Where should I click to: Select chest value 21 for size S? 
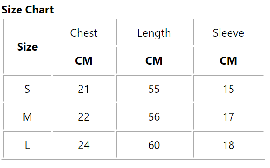click(x=84, y=89)
